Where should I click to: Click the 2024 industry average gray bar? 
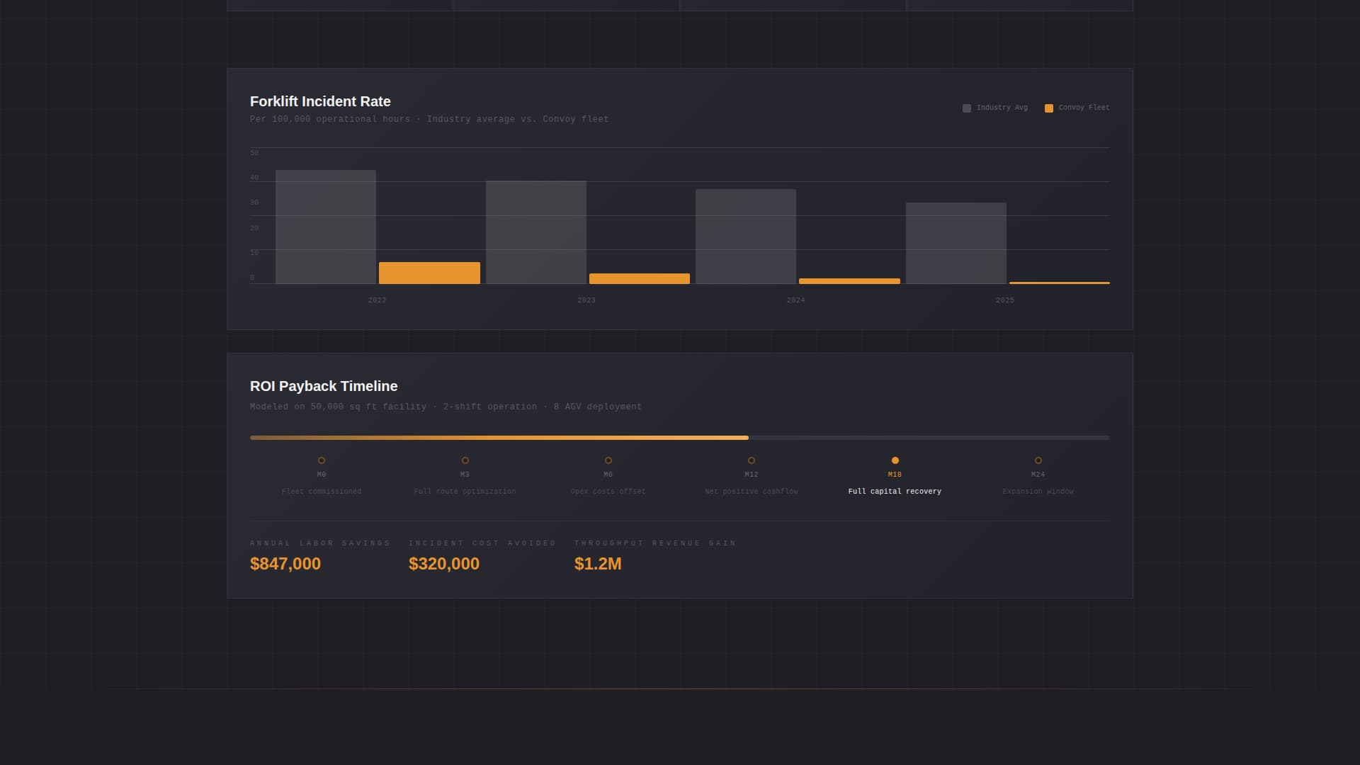tap(746, 237)
